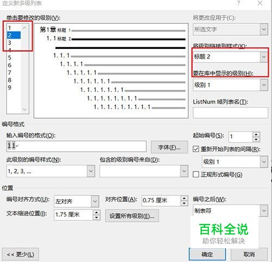Click the dialog help question mark
This screenshot has height=262, width=272.
238,3
